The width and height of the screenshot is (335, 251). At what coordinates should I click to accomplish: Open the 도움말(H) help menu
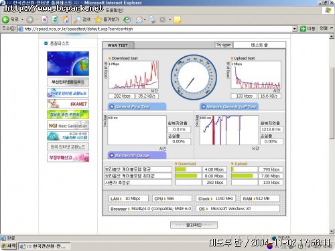[114, 10]
